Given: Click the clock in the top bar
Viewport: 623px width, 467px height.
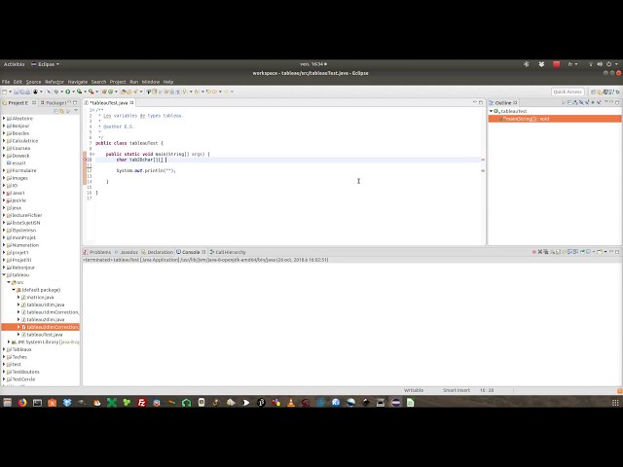Looking at the screenshot, I should [x=313, y=64].
